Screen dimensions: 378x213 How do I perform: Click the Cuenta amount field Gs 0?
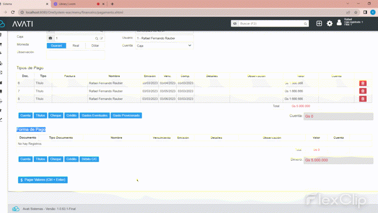coord(338,116)
